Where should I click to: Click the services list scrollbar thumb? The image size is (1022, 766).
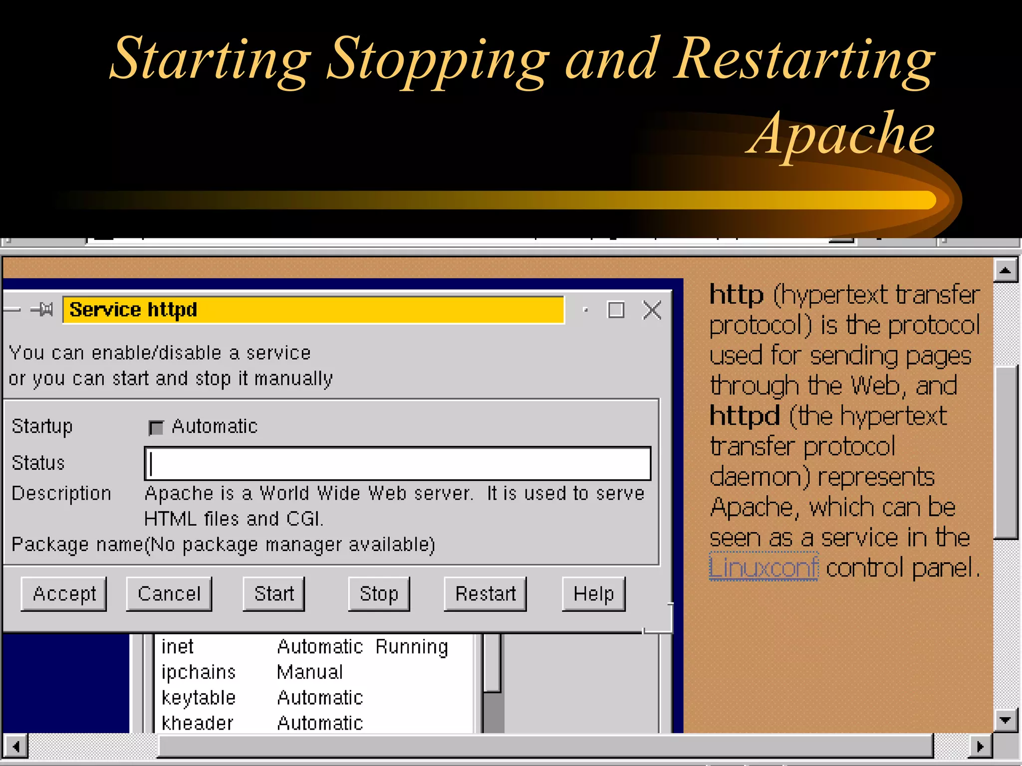coord(493,663)
